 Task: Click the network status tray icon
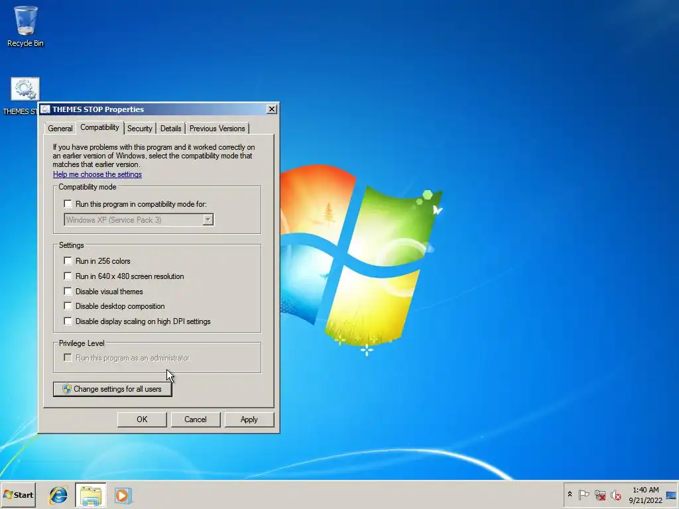pos(599,494)
